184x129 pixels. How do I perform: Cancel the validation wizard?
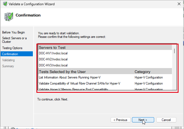pos(166,120)
